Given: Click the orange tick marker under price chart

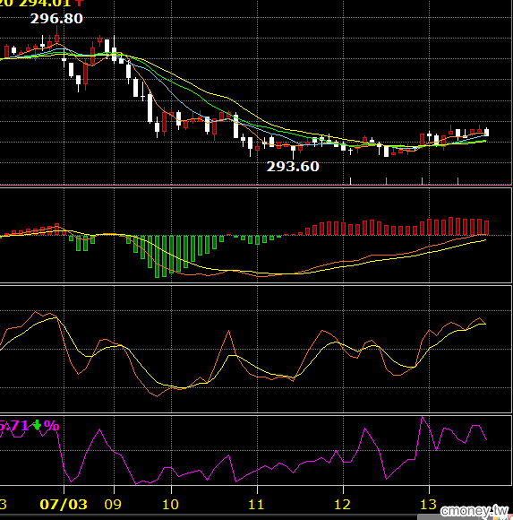Looking at the screenshot, I should point(457,181).
